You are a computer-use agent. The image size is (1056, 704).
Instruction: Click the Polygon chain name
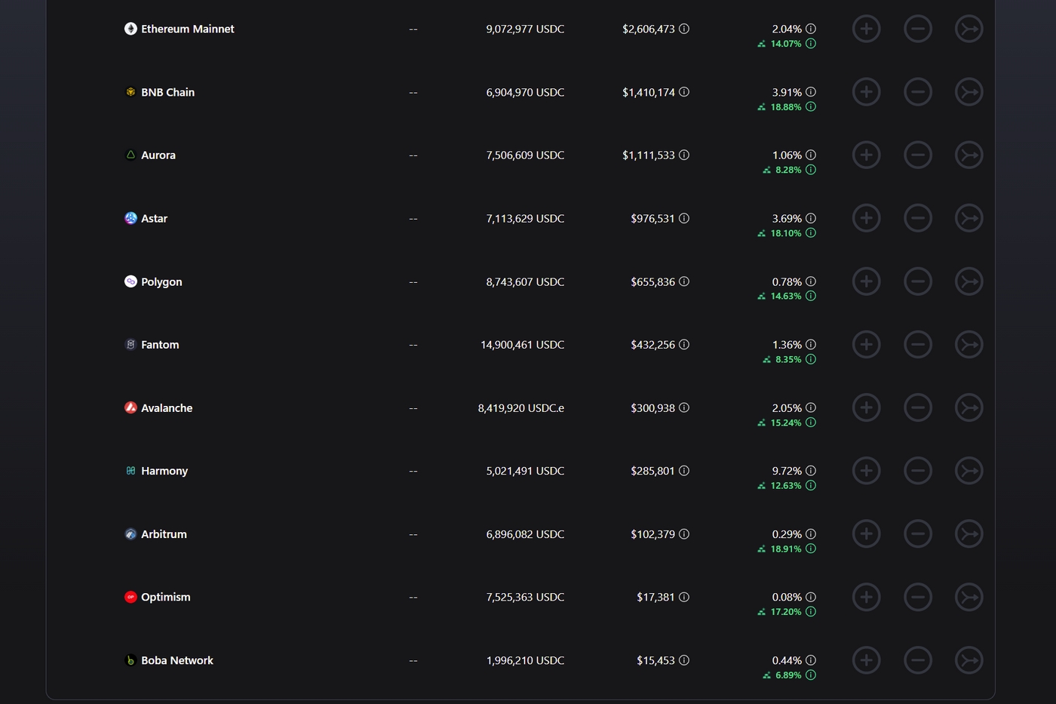[x=161, y=281]
